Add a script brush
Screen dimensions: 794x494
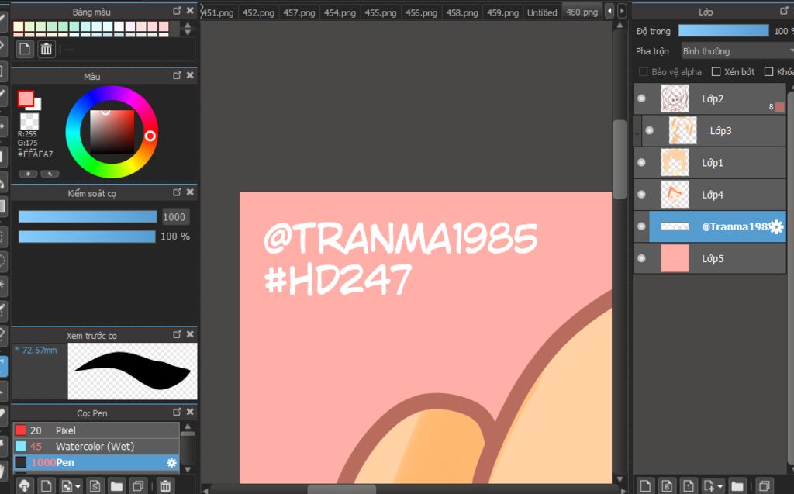click(x=94, y=486)
